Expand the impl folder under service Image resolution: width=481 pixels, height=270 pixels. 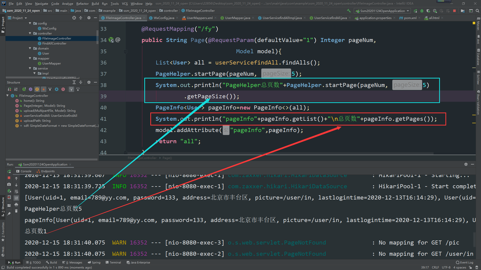[34, 73]
